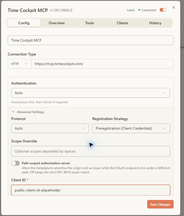The height and width of the screenshot is (216, 184).
Task: Click the Registration Strategy label
Action: [110, 119]
